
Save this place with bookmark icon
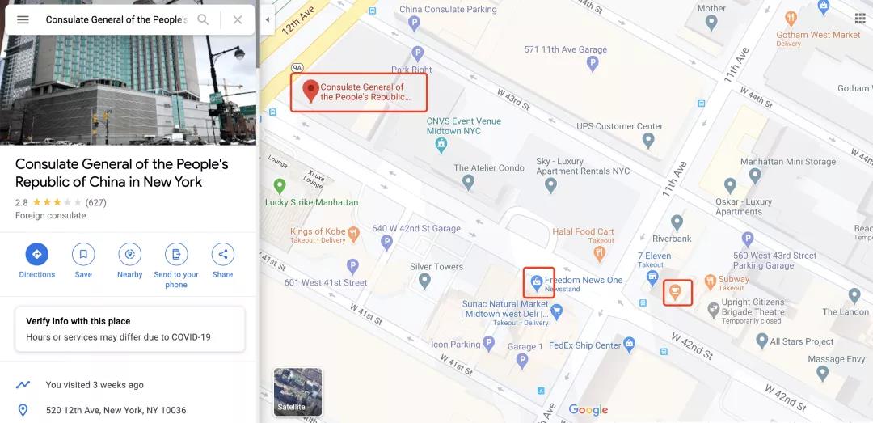(x=83, y=254)
